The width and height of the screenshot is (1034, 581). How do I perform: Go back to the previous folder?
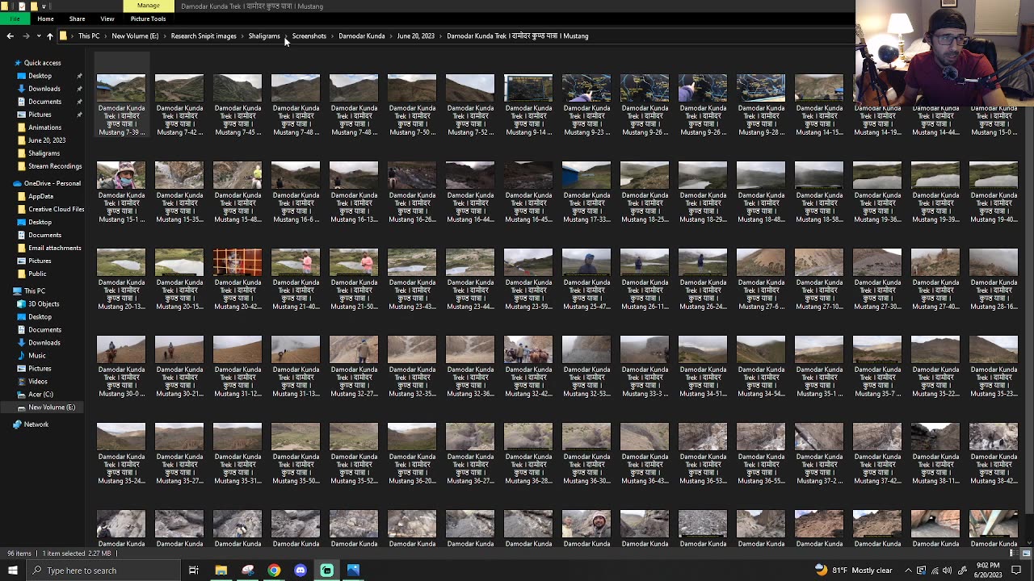tap(10, 36)
